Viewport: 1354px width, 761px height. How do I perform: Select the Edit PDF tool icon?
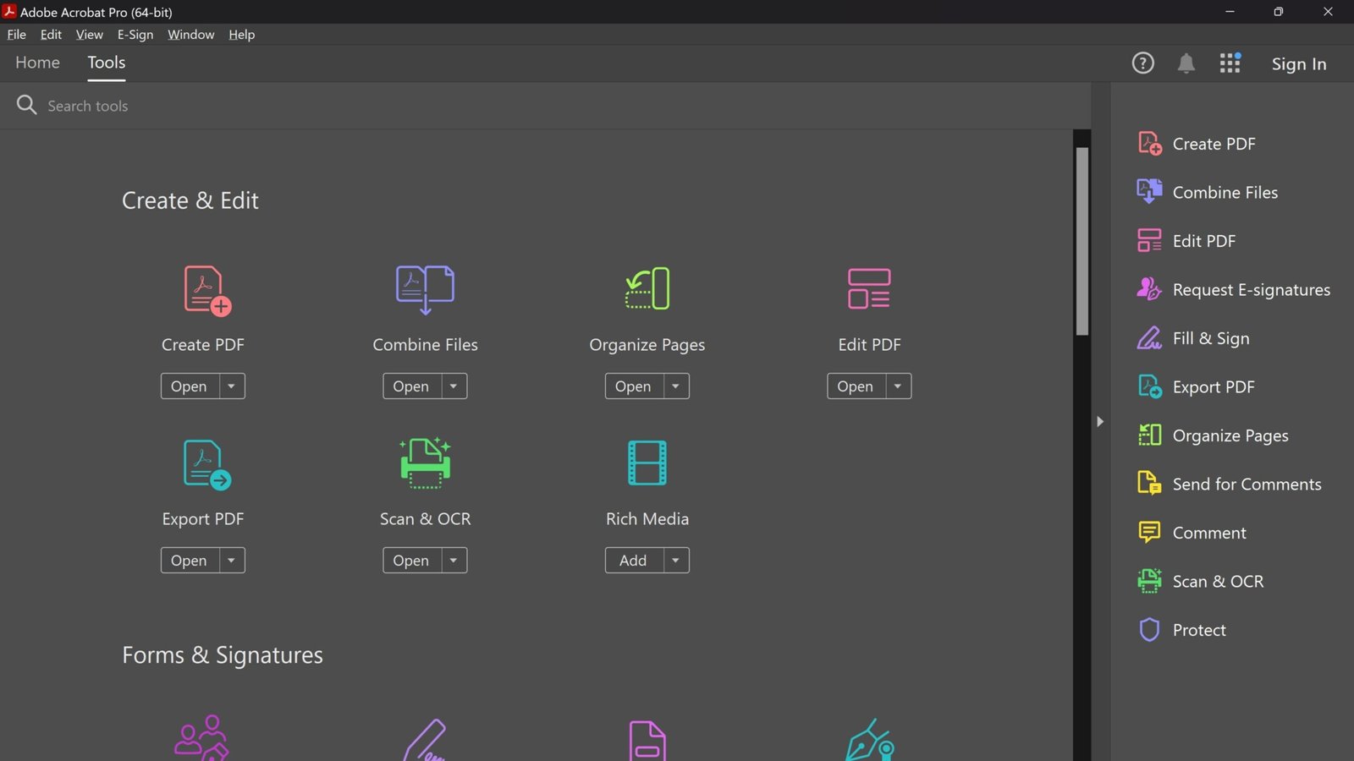868,289
